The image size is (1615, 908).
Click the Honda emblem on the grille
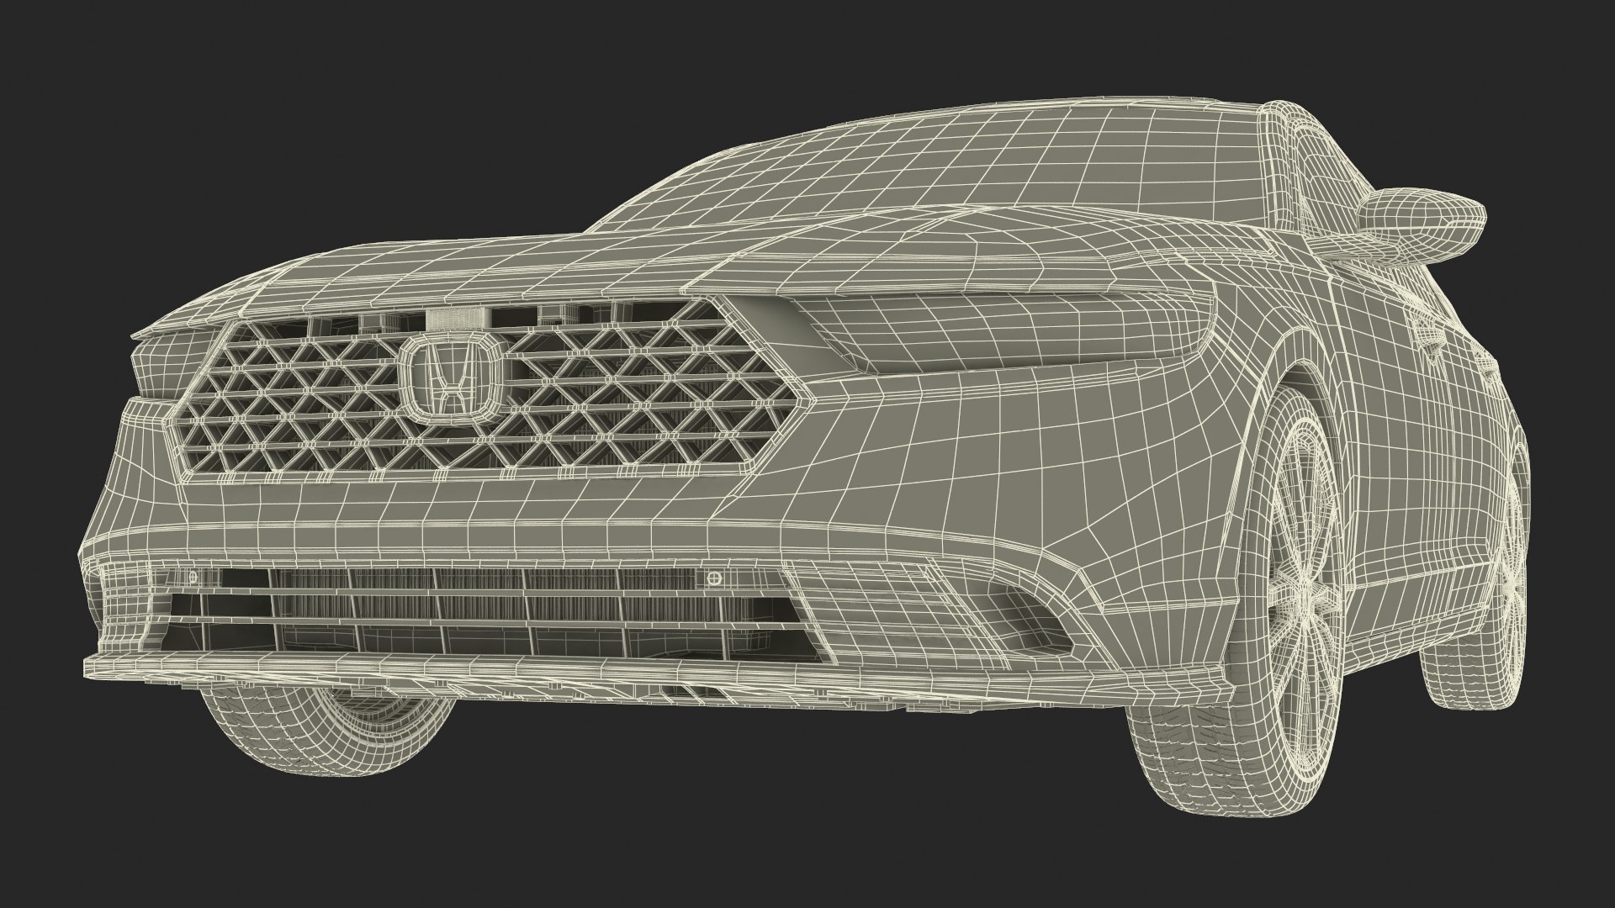(x=452, y=376)
